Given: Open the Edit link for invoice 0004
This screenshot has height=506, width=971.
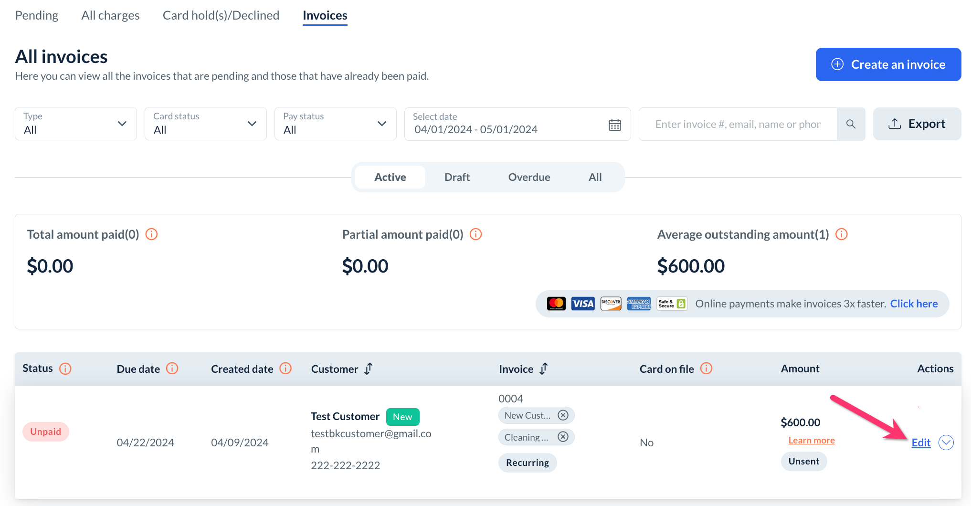Looking at the screenshot, I should (921, 443).
